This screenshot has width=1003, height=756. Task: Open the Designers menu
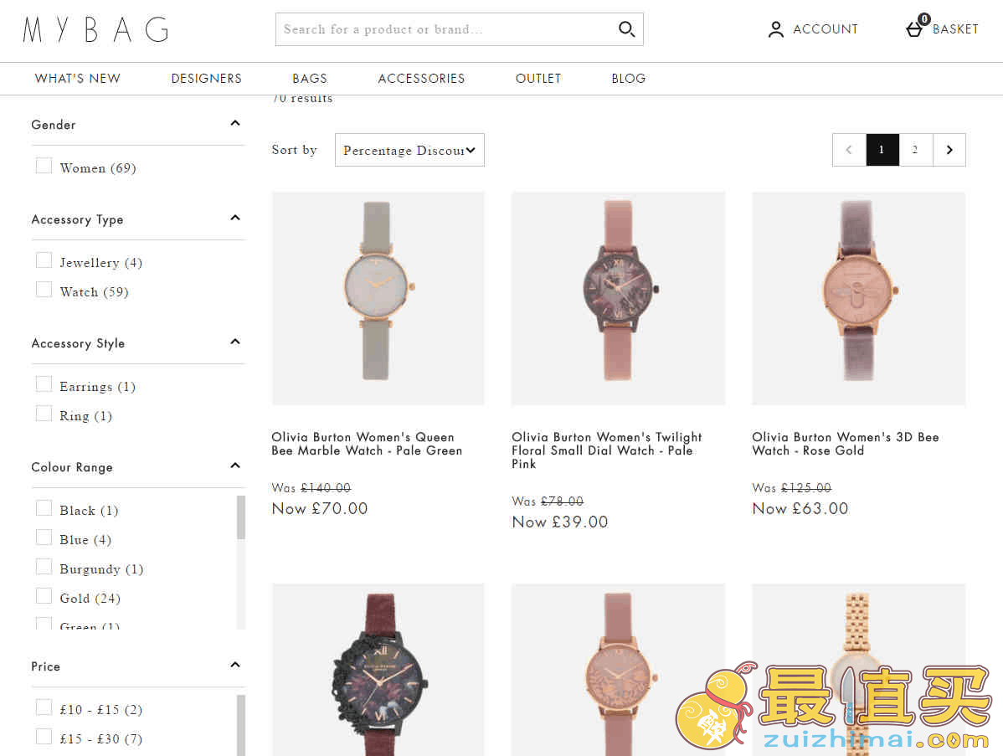pos(207,79)
